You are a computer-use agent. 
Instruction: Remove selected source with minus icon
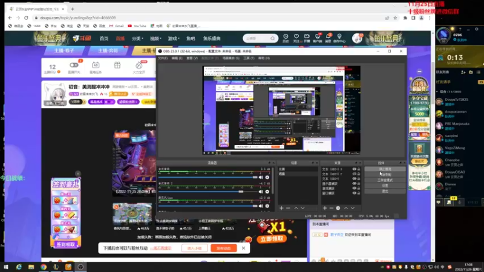[x=331, y=208]
